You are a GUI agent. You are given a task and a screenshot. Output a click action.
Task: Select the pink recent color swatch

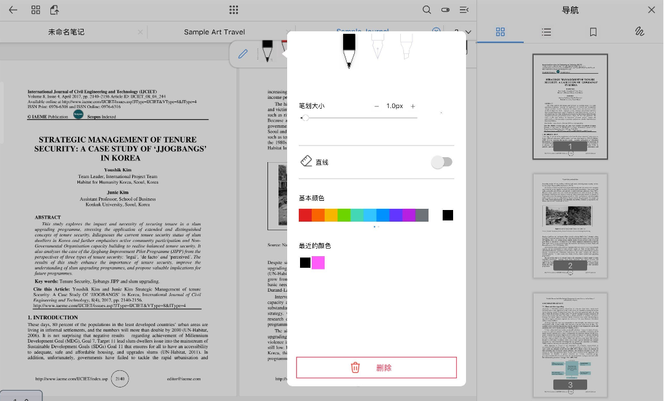pyautogui.click(x=318, y=262)
